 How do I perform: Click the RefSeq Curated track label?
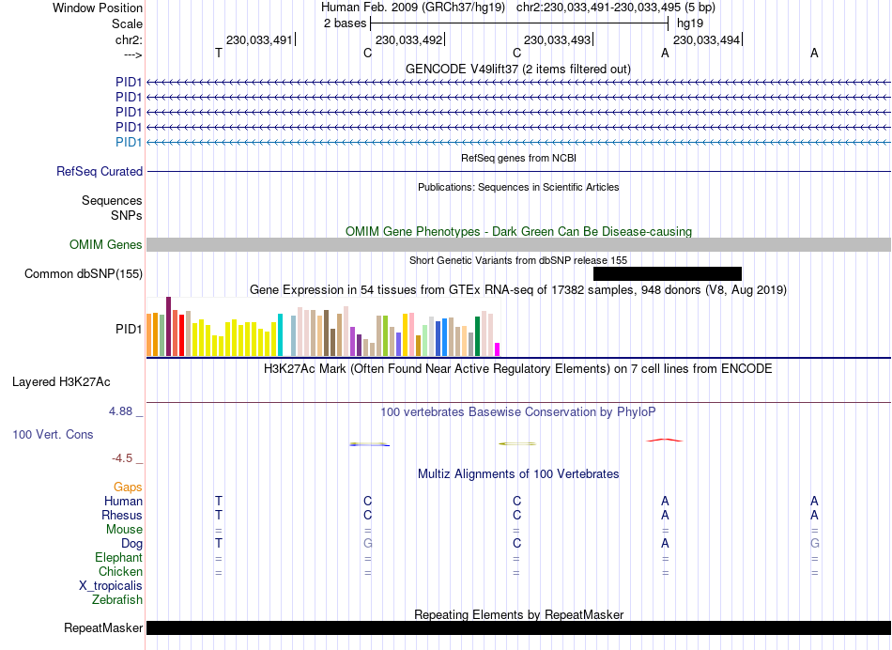point(99,171)
